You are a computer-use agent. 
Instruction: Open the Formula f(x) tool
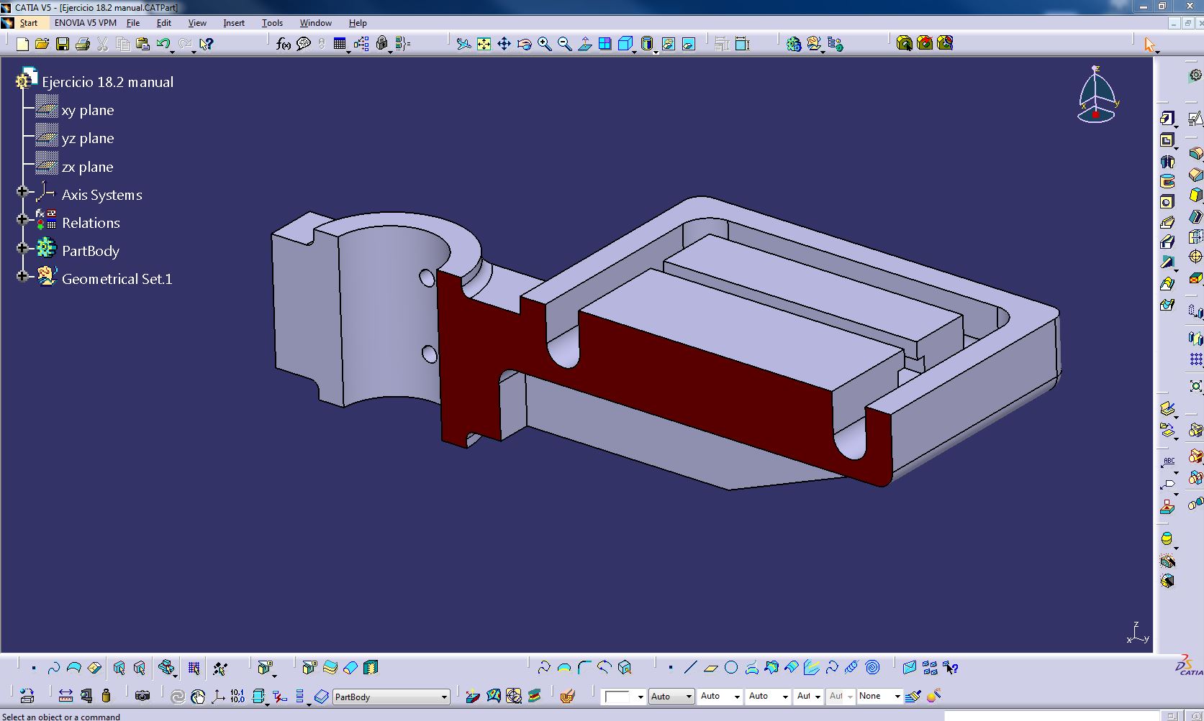(284, 44)
